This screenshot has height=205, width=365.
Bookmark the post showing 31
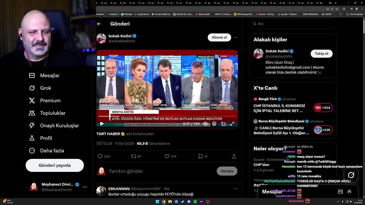pyautogui.click(x=203, y=156)
